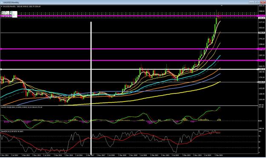
Task: Click the '1 Nov 2011' date label
Action: [5, 155]
